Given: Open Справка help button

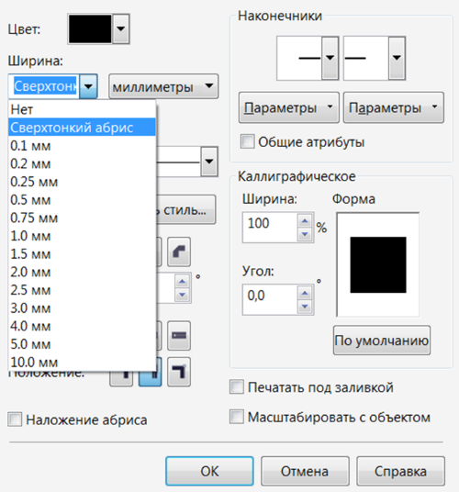Looking at the screenshot, I should tap(400, 471).
